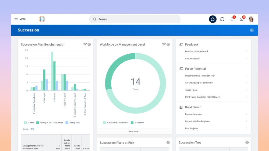Click the Workday globe logo
This screenshot has height=151, width=269.
tap(42, 19)
